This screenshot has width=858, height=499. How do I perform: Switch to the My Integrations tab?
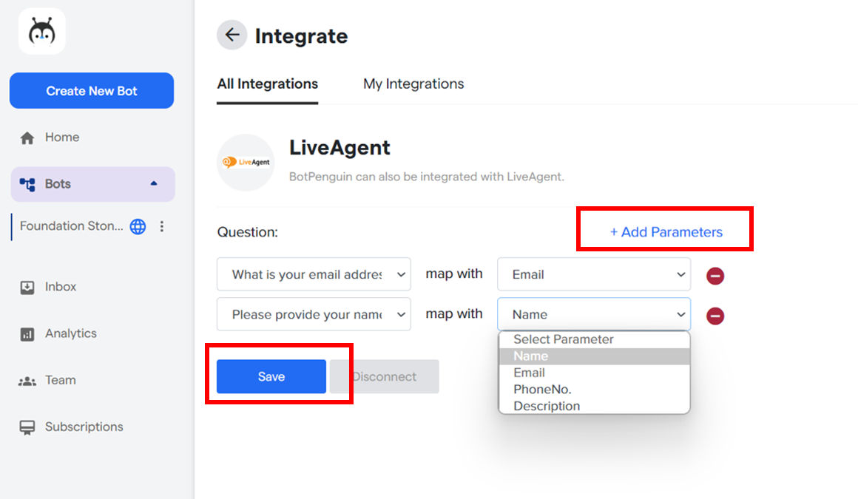point(413,84)
